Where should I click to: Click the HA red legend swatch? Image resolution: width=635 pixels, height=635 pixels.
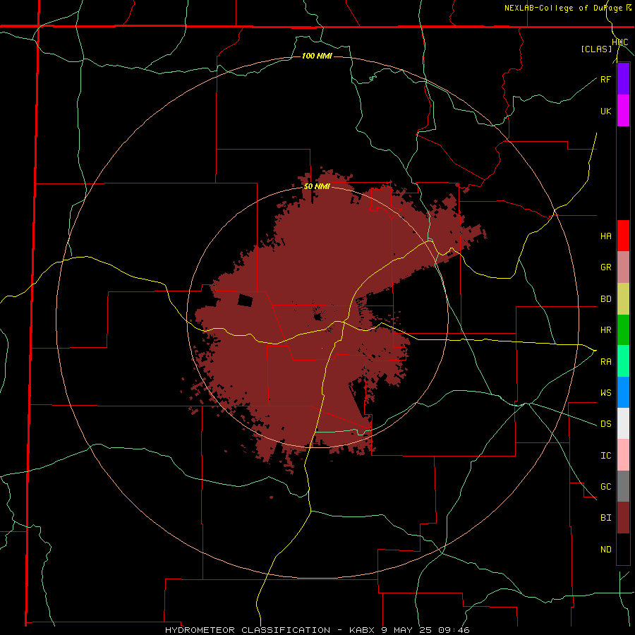[623, 236]
